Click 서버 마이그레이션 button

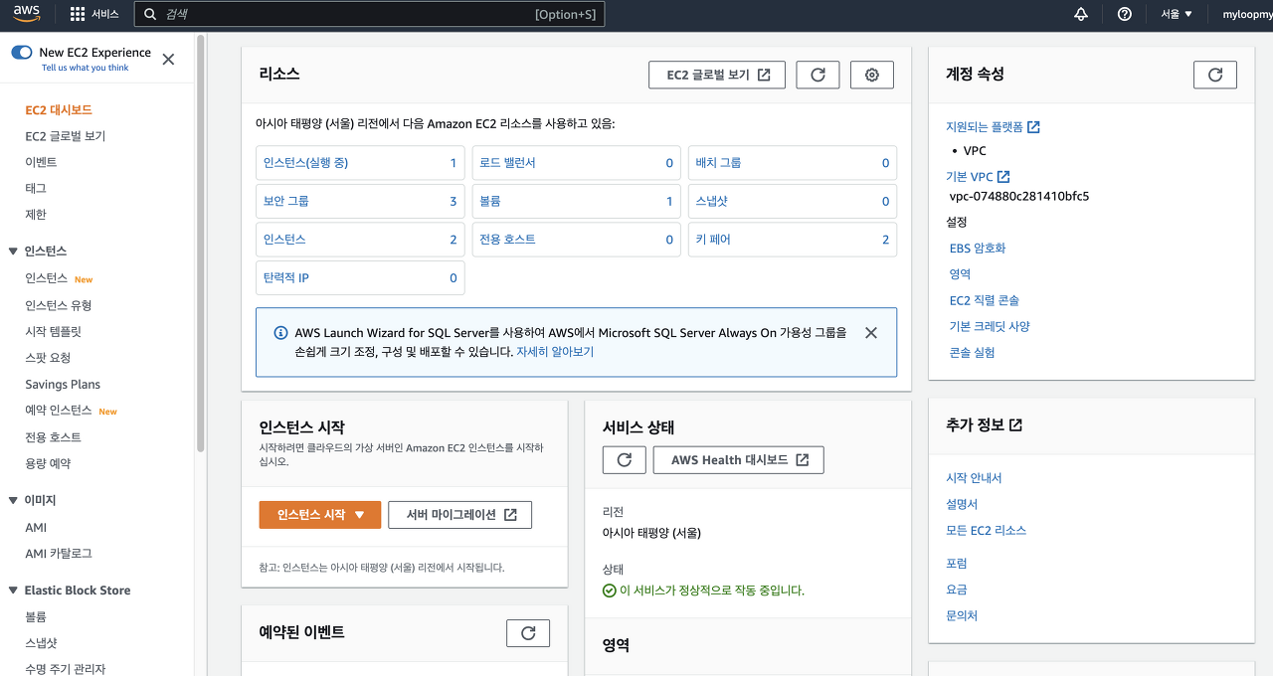[x=460, y=515]
